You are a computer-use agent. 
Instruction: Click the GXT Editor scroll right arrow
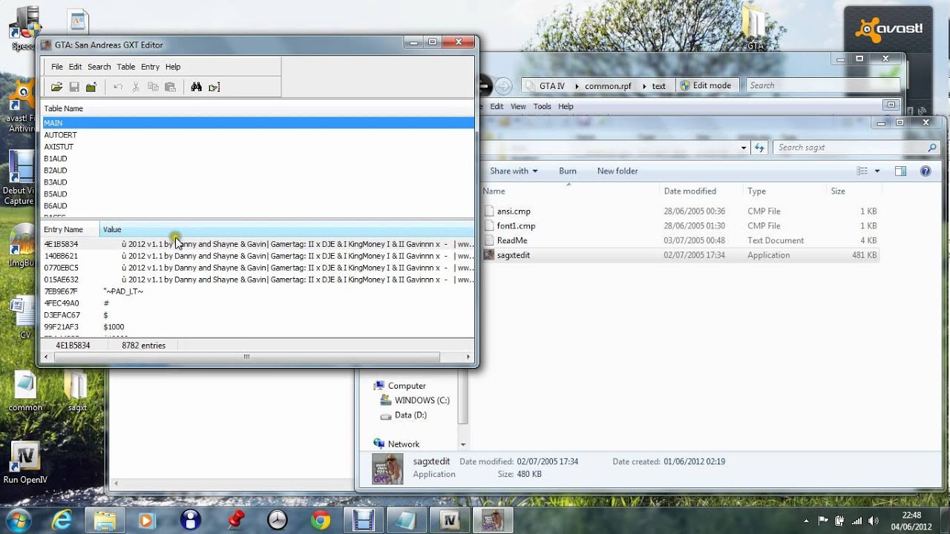coord(468,357)
